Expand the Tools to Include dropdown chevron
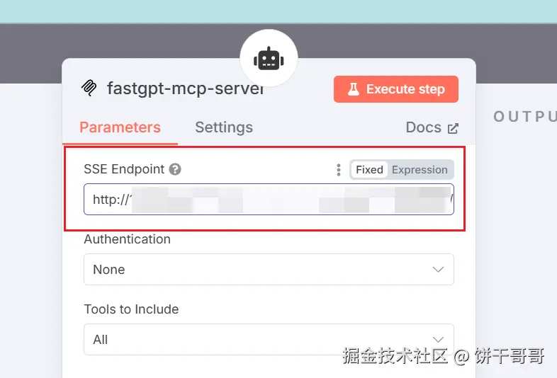The width and height of the screenshot is (557, 378). [439, 340]
